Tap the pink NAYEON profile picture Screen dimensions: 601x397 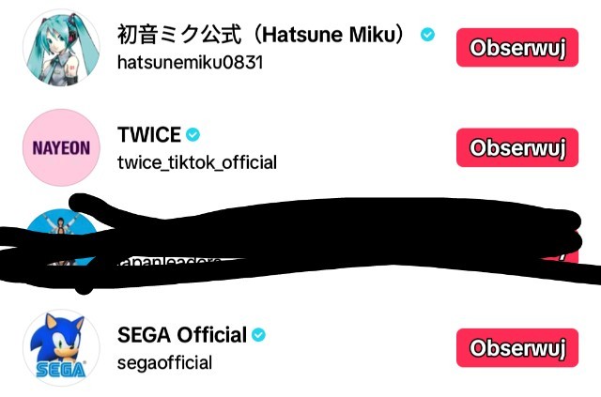click(x=60, y=147)
